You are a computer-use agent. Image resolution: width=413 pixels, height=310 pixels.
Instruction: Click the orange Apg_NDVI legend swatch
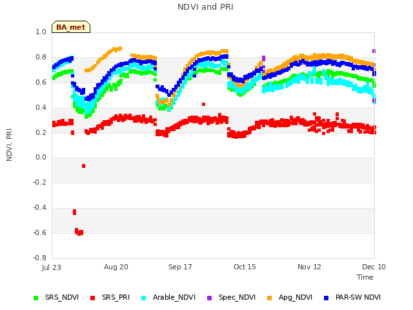[x=270, y=298]
